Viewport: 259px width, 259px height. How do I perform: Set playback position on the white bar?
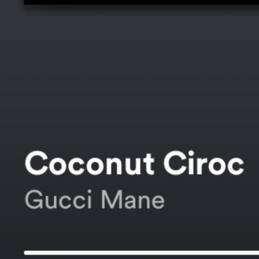pyautogui.click(x=142, y=253)
